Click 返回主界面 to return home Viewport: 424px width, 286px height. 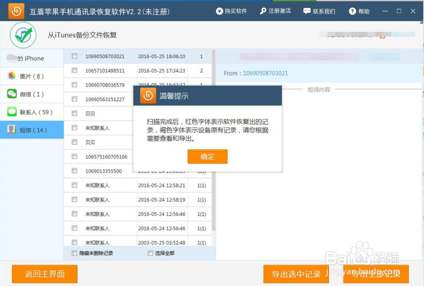tap(44, 274)
